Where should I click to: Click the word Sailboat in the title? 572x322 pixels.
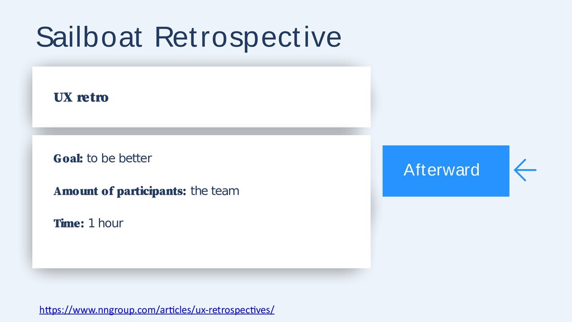coord(89,37)
